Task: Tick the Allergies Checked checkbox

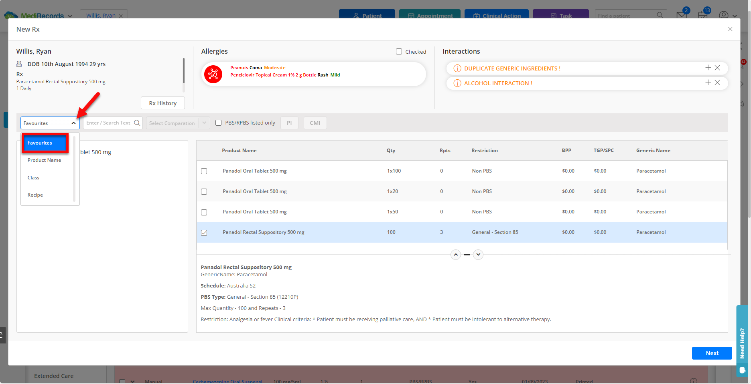Action: click(x=399, y=51)
